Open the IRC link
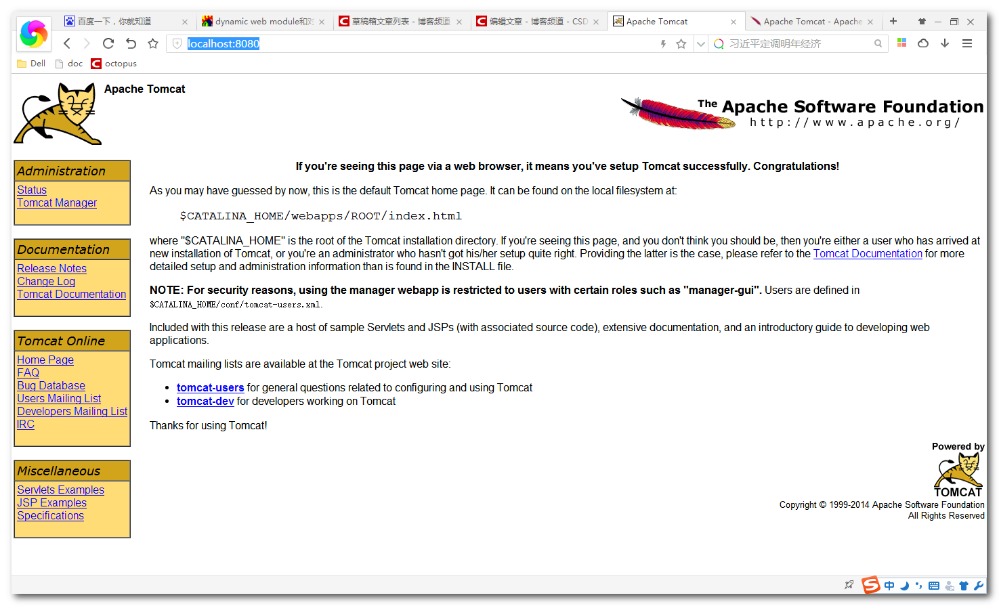Screen dimensions: 999x606 pyautogui.click(x=26, y=424)
